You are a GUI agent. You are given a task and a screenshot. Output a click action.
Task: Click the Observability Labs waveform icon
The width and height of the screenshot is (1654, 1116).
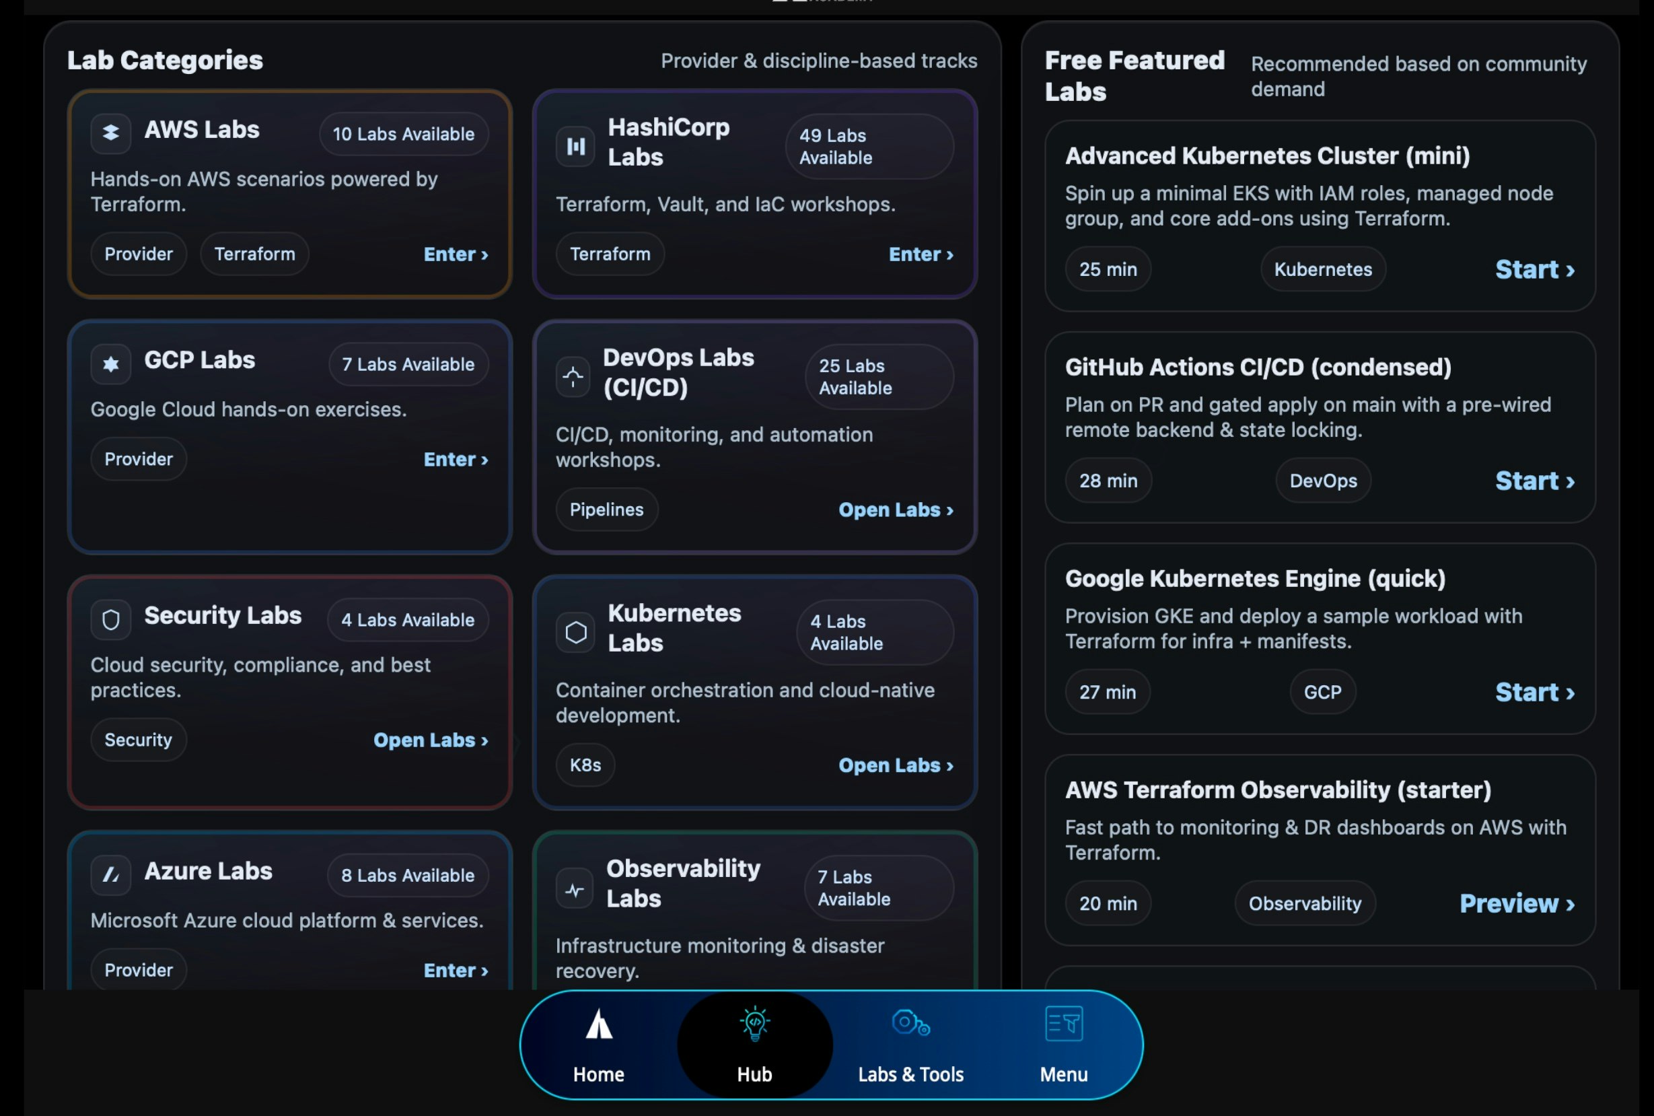pyautogui.click(x=573, y=888)
